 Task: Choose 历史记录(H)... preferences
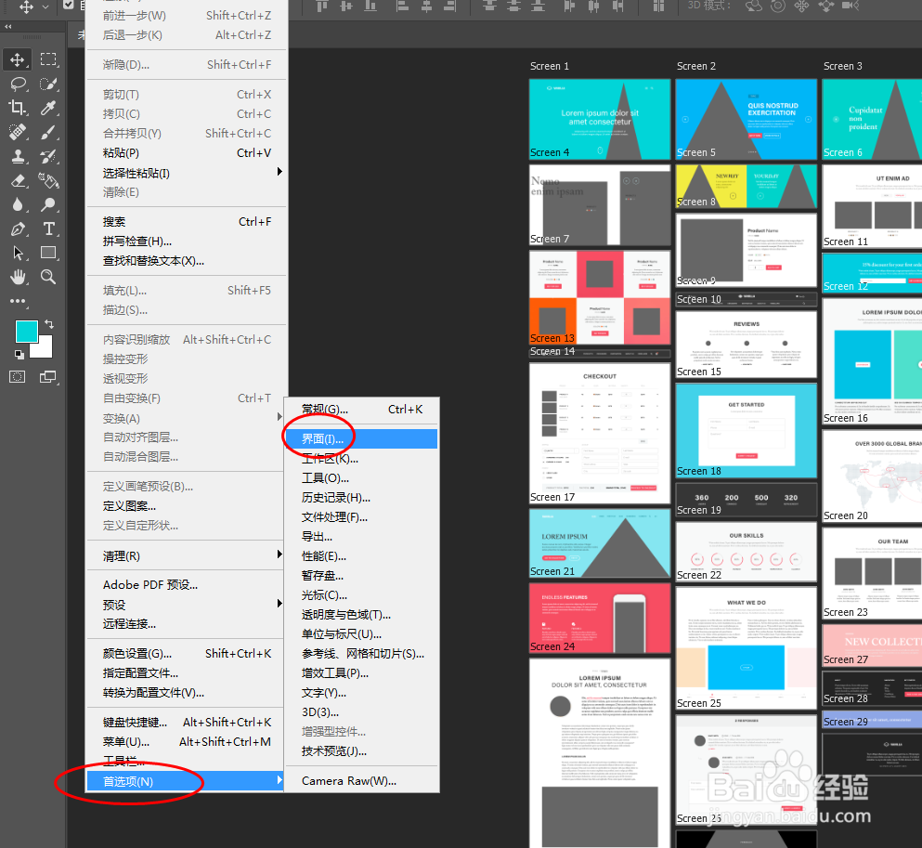[361, 498]
